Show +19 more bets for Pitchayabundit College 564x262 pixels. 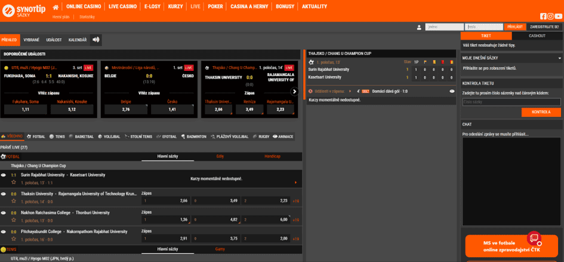(295, 239)
